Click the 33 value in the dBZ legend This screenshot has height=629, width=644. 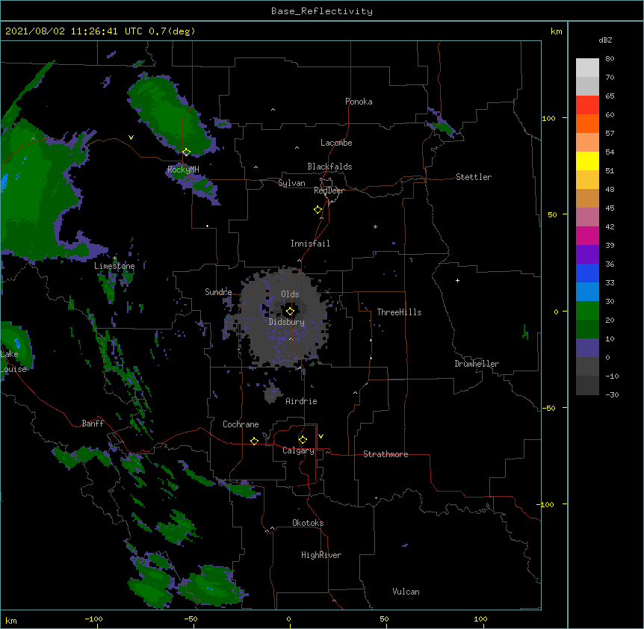pyautogui.click(x=610, y=283)
